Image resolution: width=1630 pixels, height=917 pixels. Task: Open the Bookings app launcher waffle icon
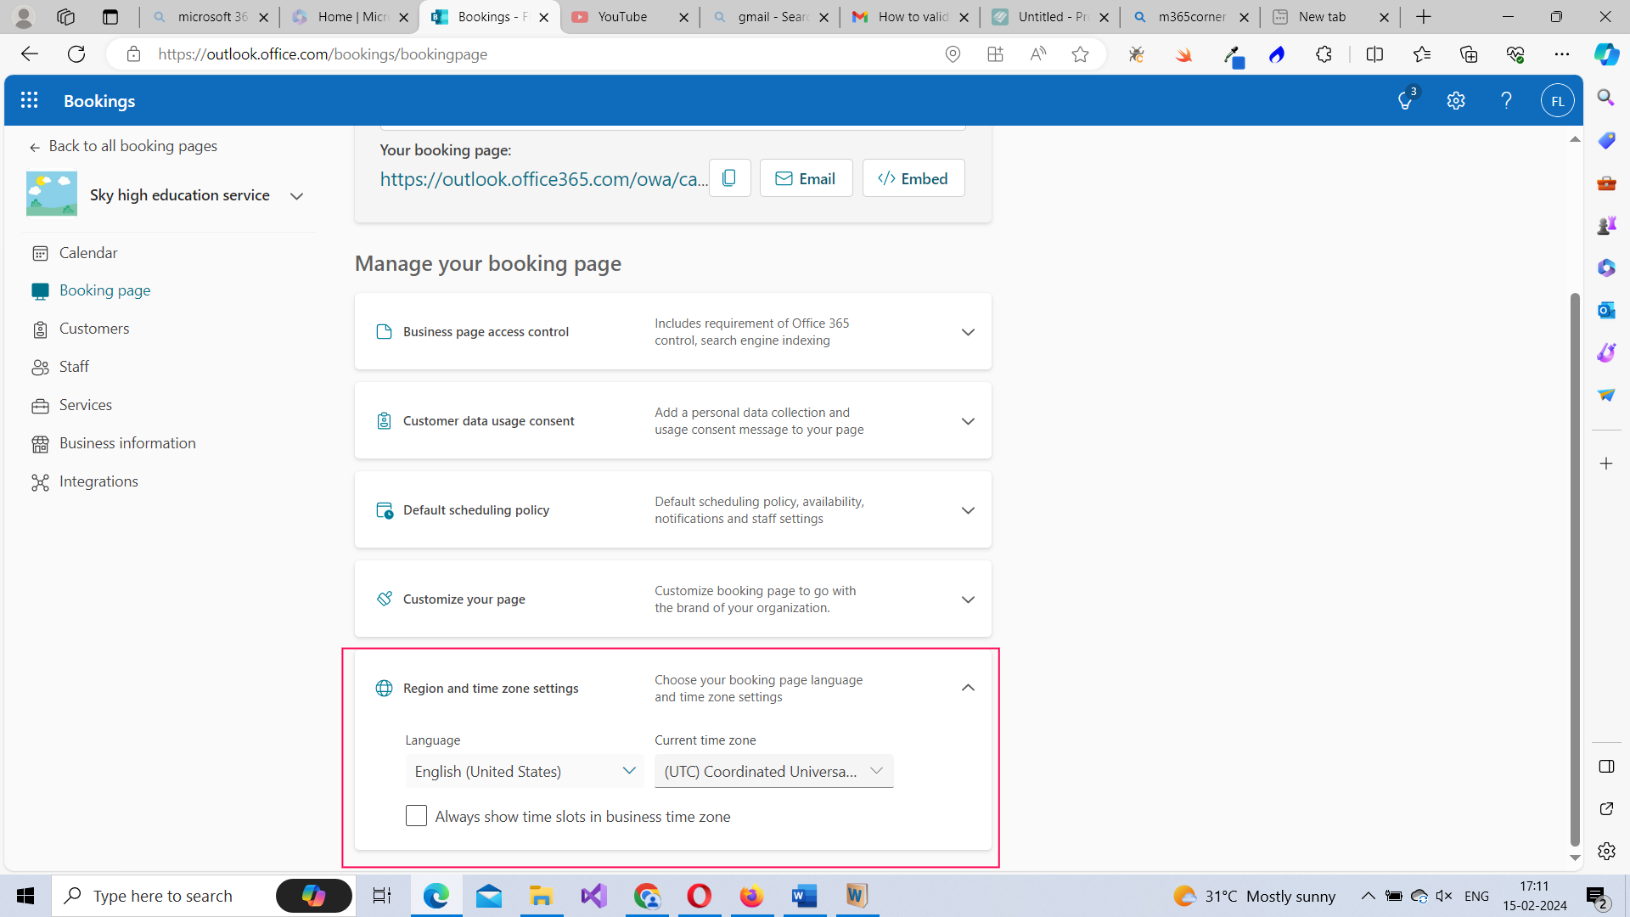[x=29, y=100]
